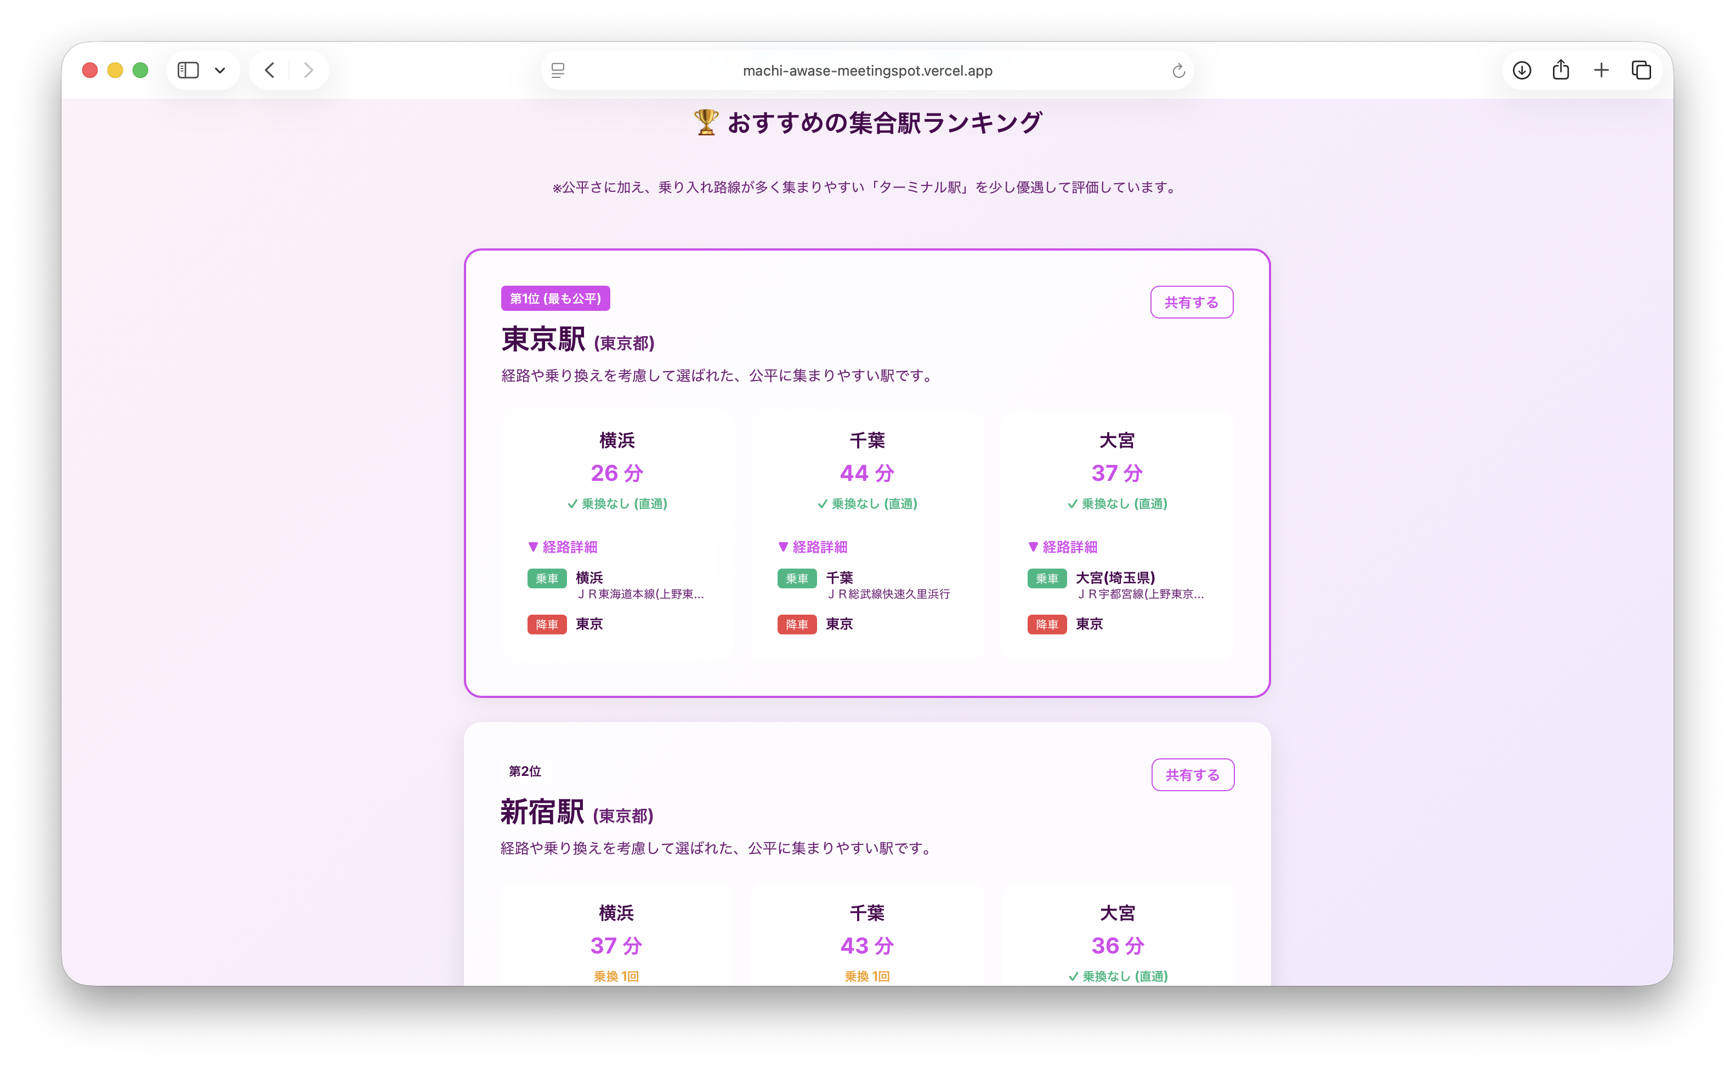Image resolution: width=1735 pixels, height=1067 pixels.
Task: Click 共有する button on 東京駅 card
Action: [1191, 302]
